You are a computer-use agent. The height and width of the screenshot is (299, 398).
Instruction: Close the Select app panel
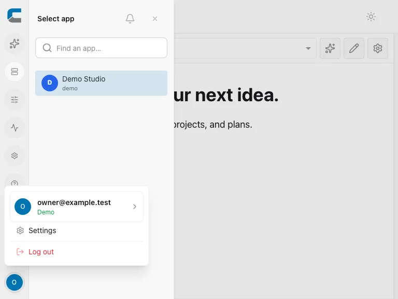click(155, 19)
